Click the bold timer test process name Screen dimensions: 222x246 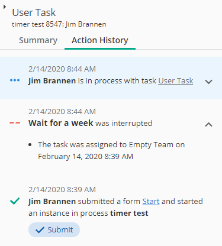(x=129, y=213)
